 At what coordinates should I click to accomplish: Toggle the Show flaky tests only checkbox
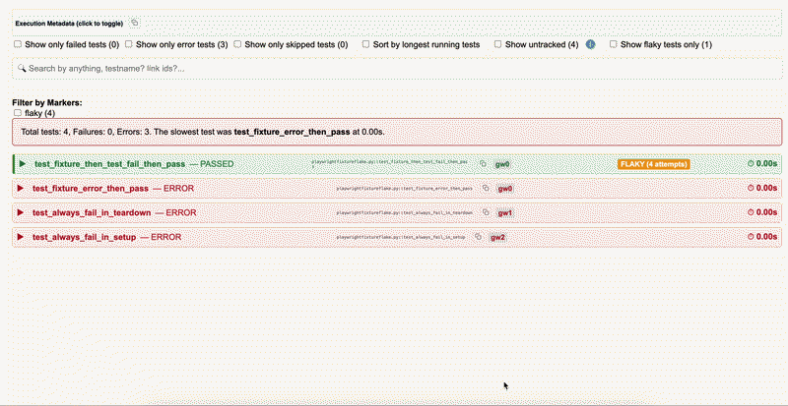pyautogui.click(x=614, y=44)
